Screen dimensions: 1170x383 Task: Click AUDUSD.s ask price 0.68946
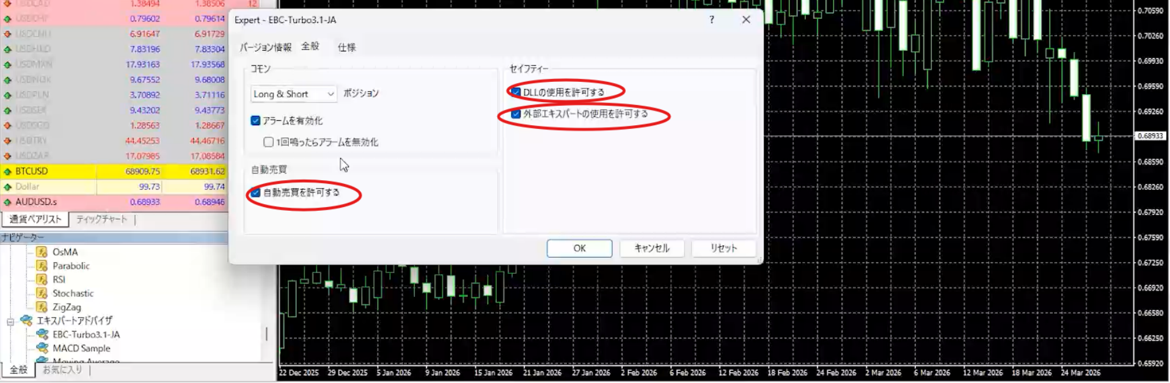pyautogui.click(x=210, y=202)
